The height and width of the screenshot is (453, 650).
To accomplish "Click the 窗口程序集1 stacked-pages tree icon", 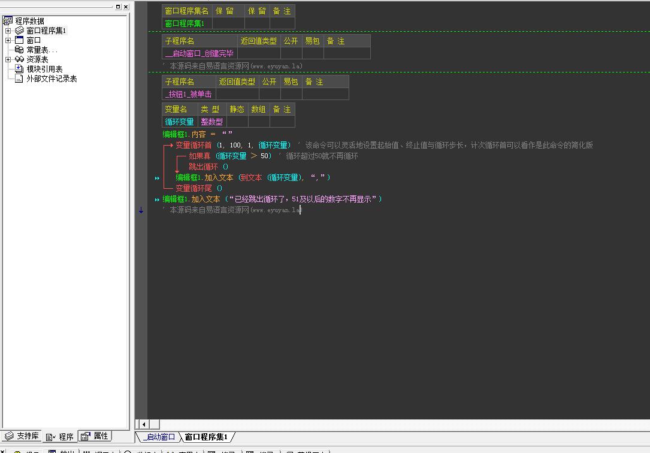I will 20,30.
